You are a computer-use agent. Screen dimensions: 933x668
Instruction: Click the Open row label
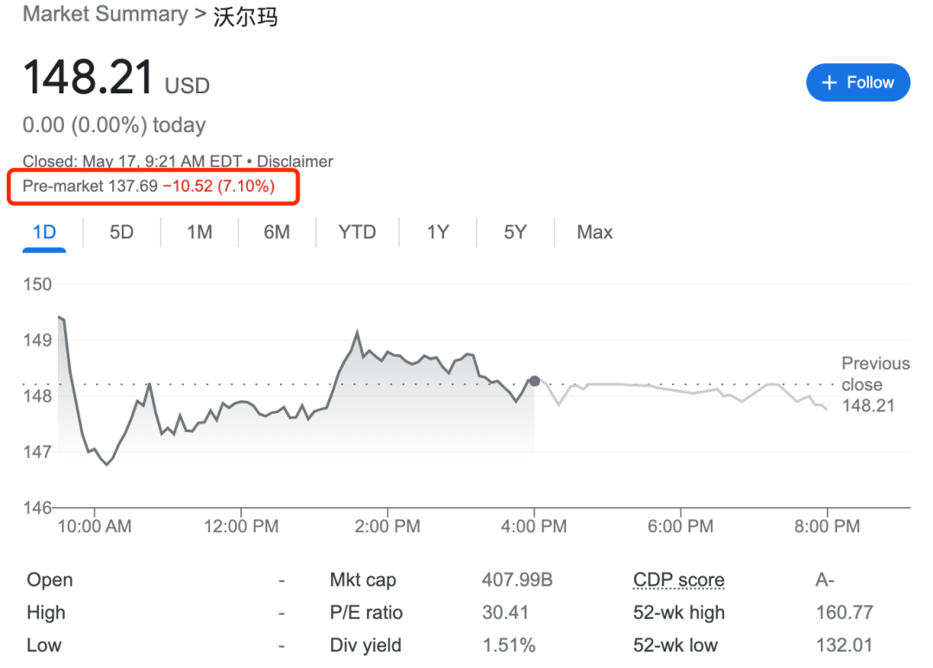pyautogui.click(x=50, y=579)
